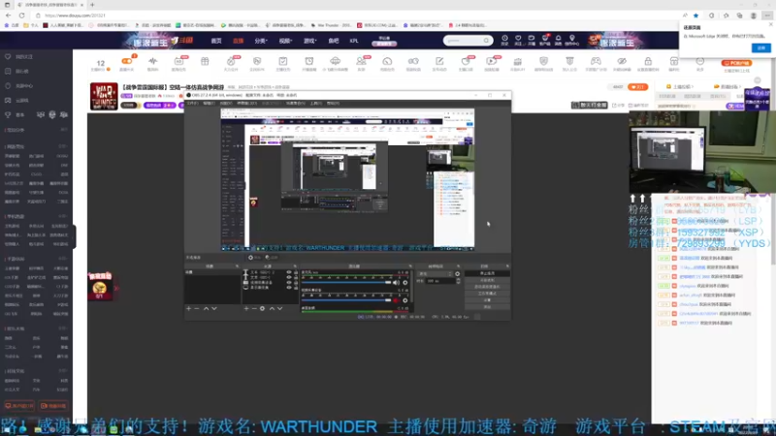Image resolution: width=776 pixels, height=436 pixels.
Task: Open settings gear of first mixer channel
Action: pyautogui.click(x=405, y=283)
